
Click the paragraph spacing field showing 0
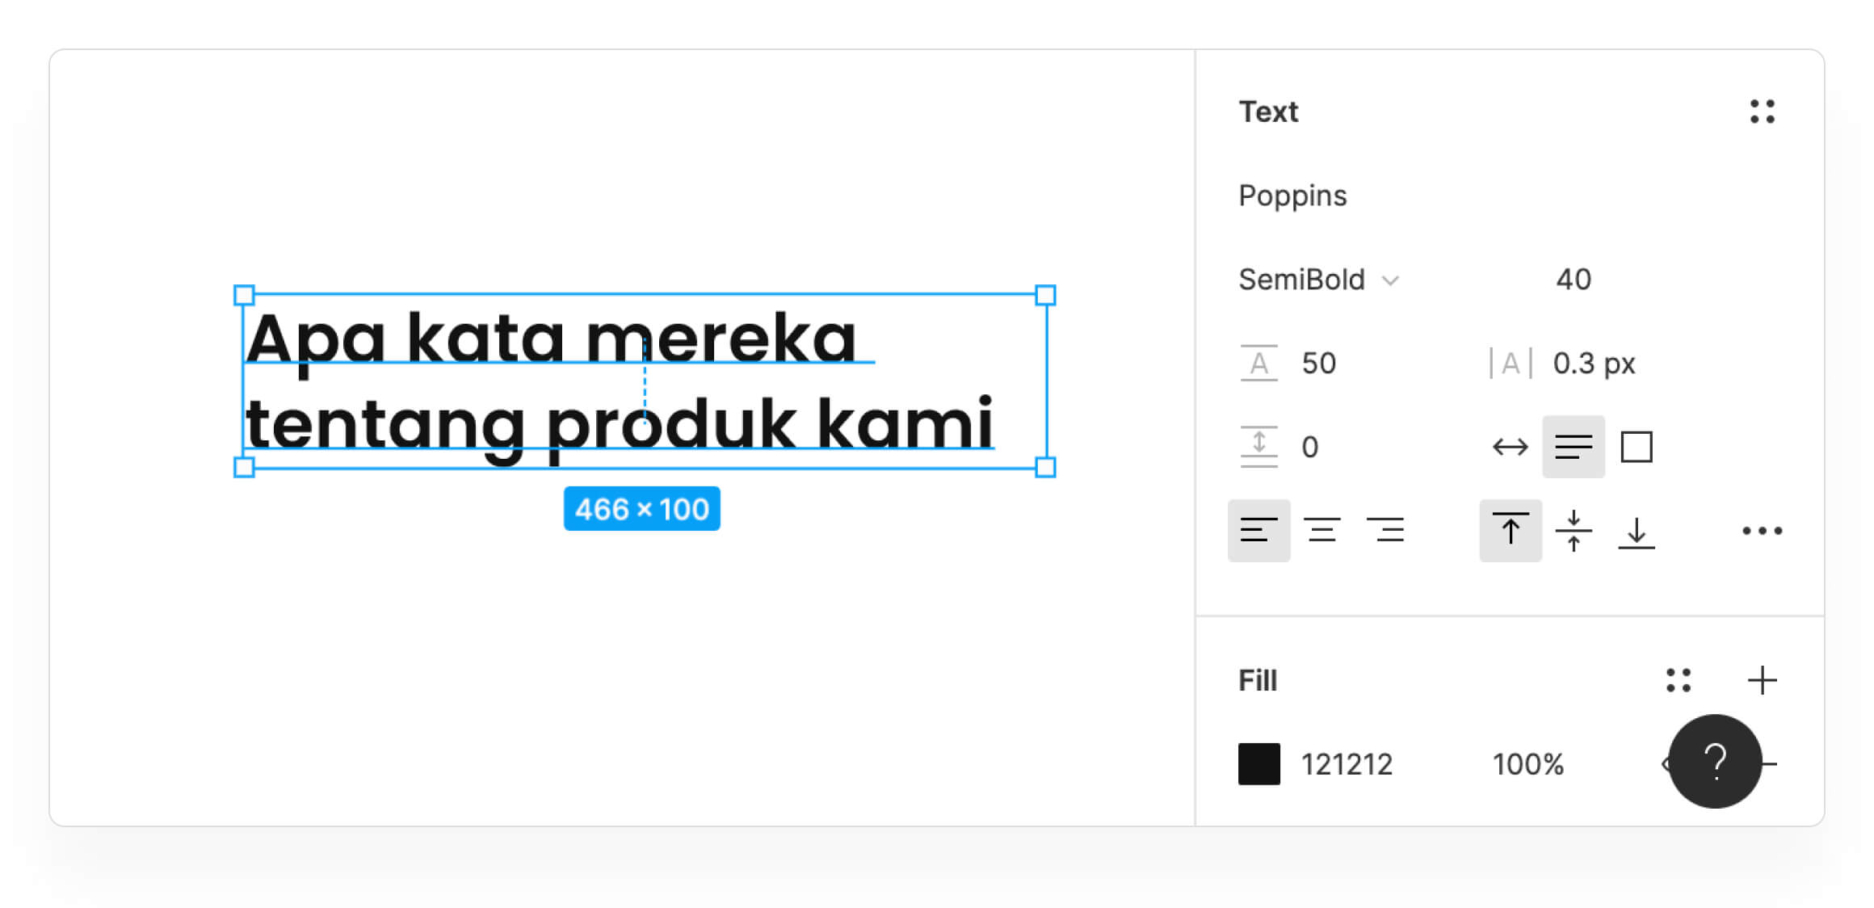pyautogui.click(x=1309, y=447)
